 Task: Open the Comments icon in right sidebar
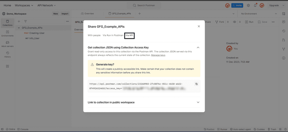[x=283, y=22]
